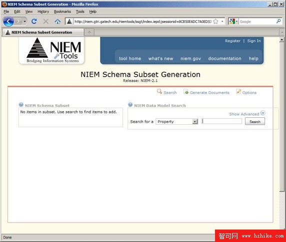Image resolution: width=286 pixels, height=242 pixels.
Task: Open the back/forward history dropdown arrow
Action: pos(24,21)
